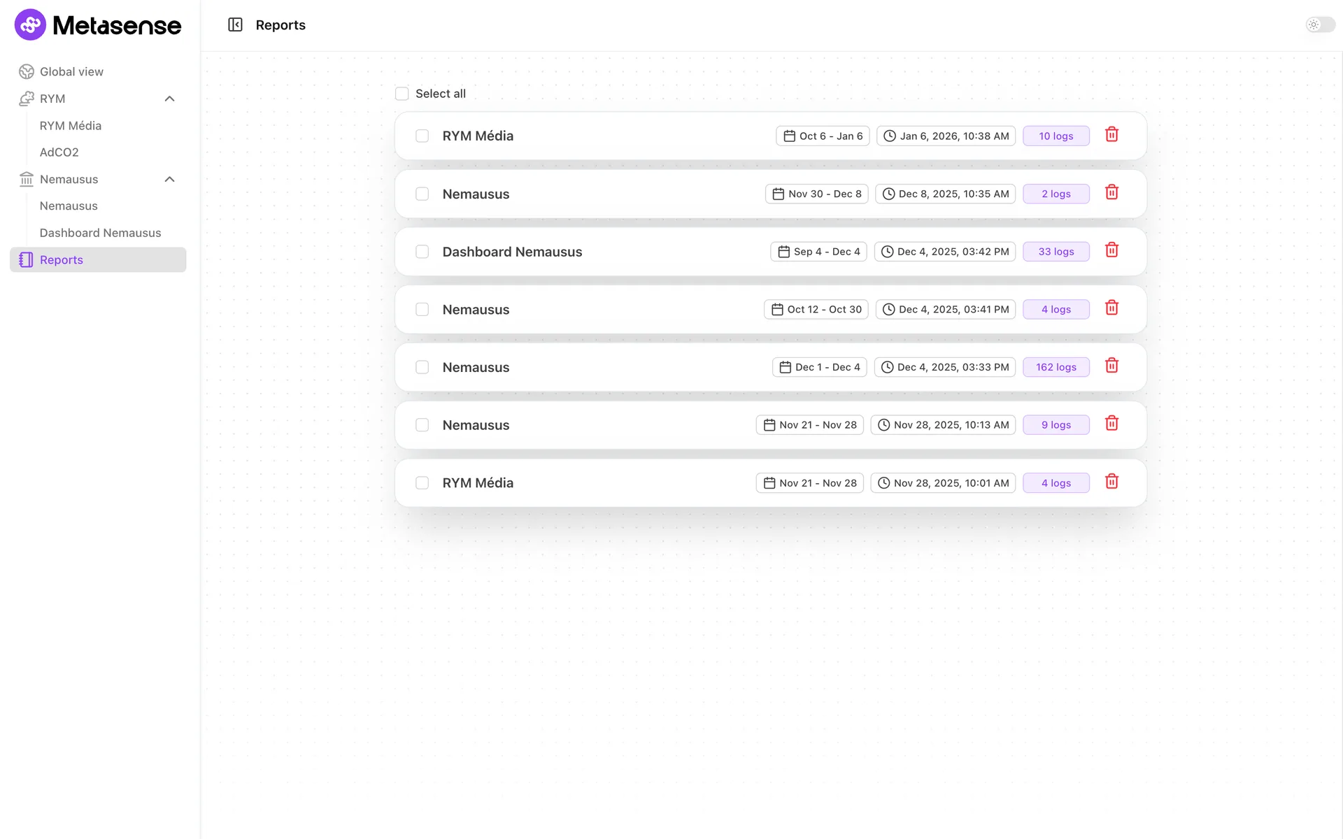Toggle the light/dark theme switch
The width and height of the screenshot is (1343, 839).
(x=1321, y=25)
